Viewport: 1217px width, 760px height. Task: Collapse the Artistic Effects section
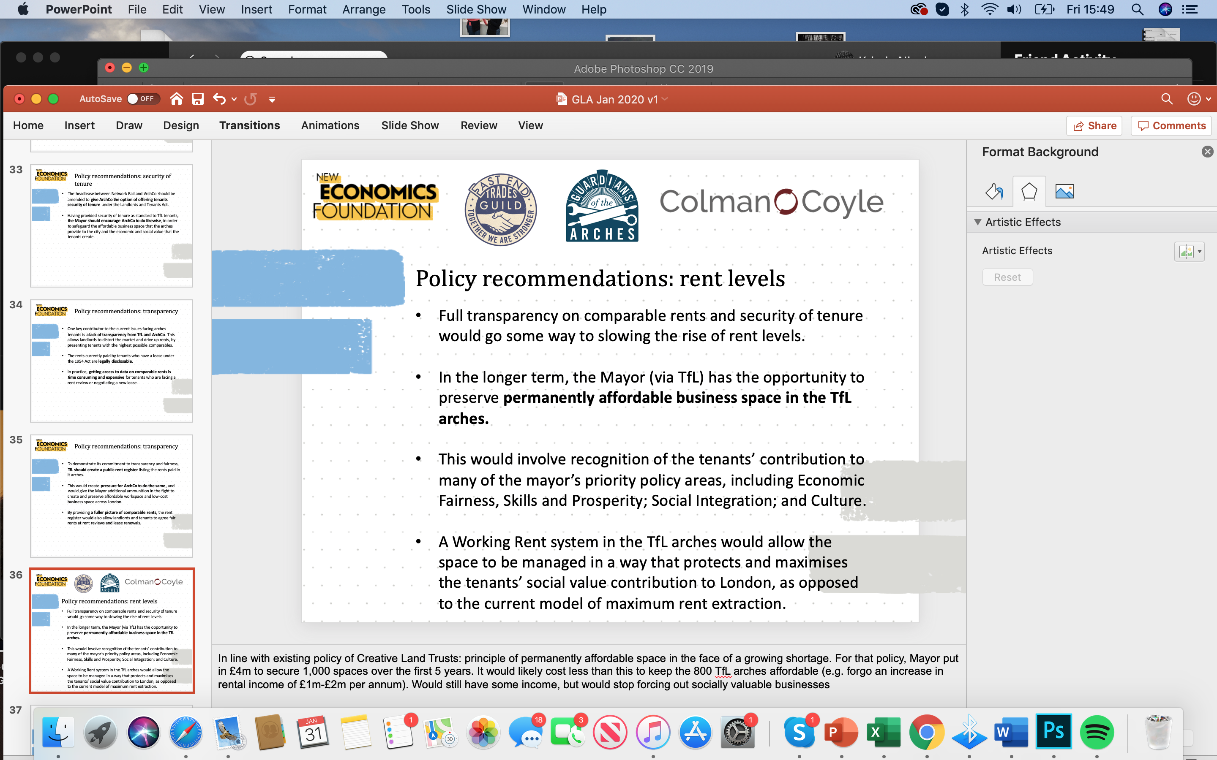[x=978, y=222]
